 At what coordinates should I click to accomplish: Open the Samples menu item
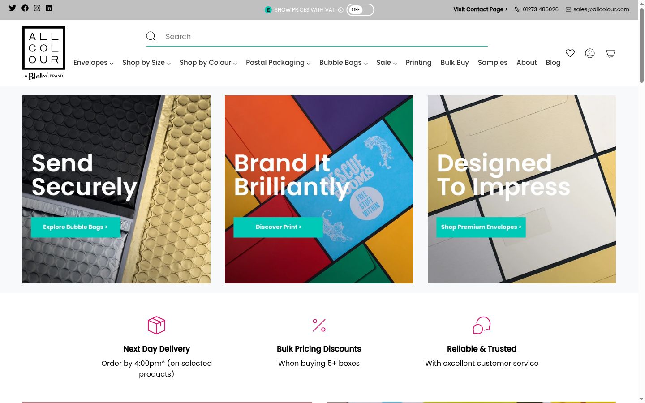[493, 63]
